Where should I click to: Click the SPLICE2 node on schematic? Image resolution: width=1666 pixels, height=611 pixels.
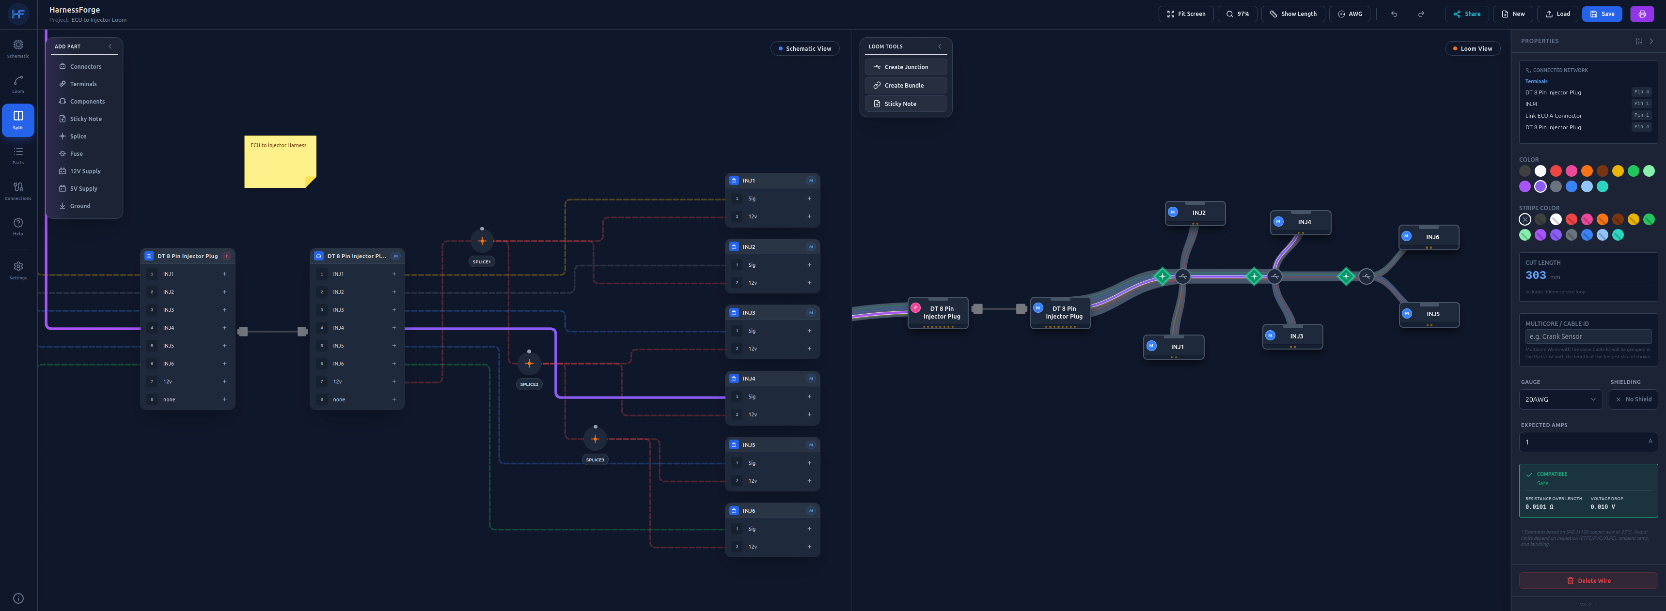(x=529, y=364)
